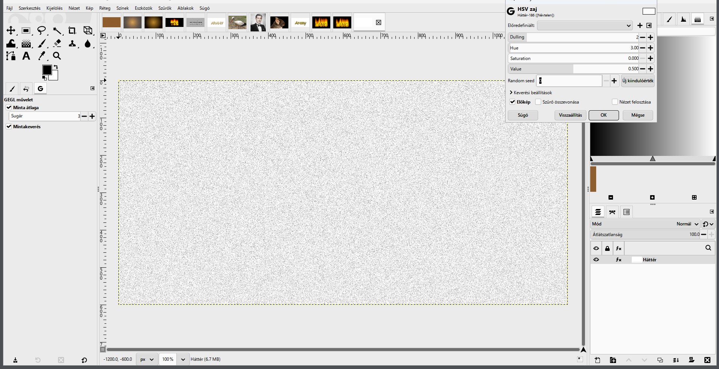Click Új kiindulóérték new seed button

click(x=638, y=81)
